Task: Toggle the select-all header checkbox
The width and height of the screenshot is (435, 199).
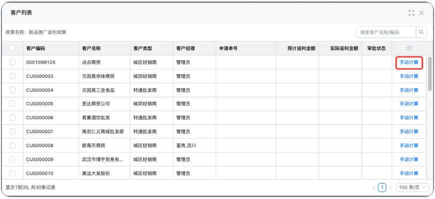Action: (x=12, y=48)
